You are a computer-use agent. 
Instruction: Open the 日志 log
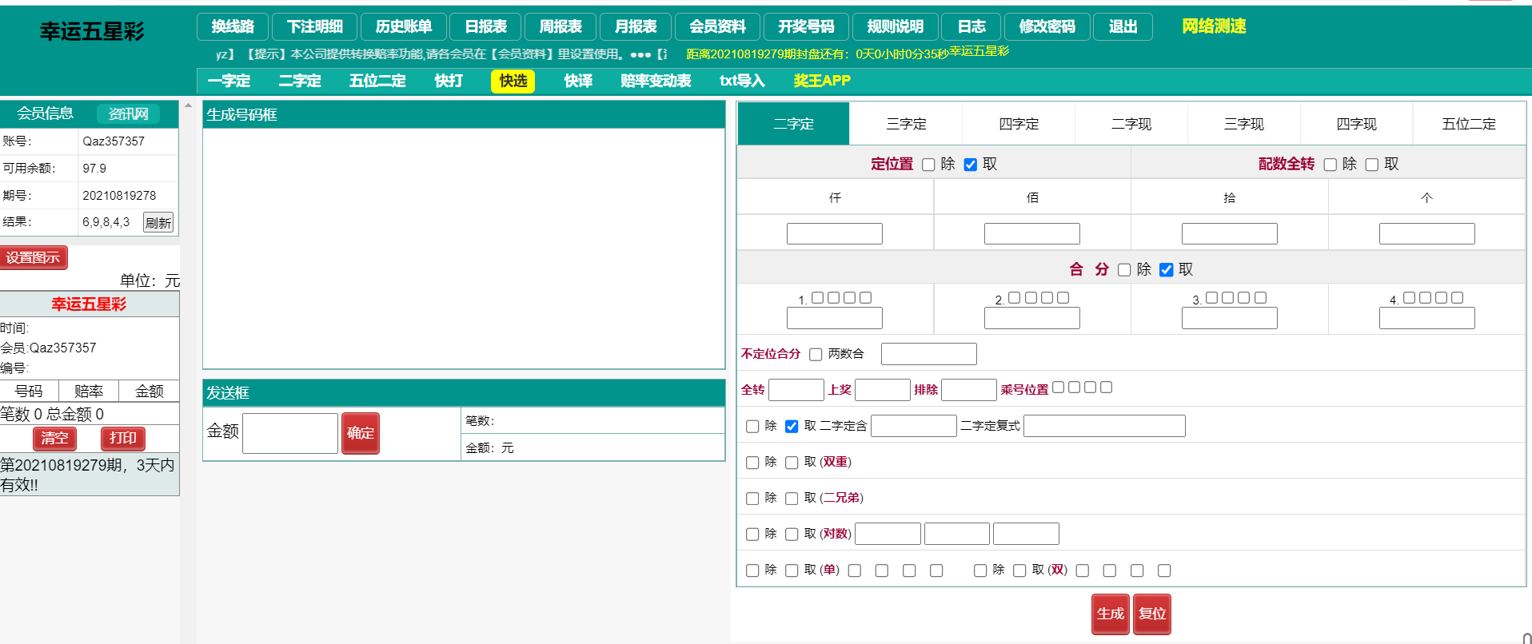point(971,26)
